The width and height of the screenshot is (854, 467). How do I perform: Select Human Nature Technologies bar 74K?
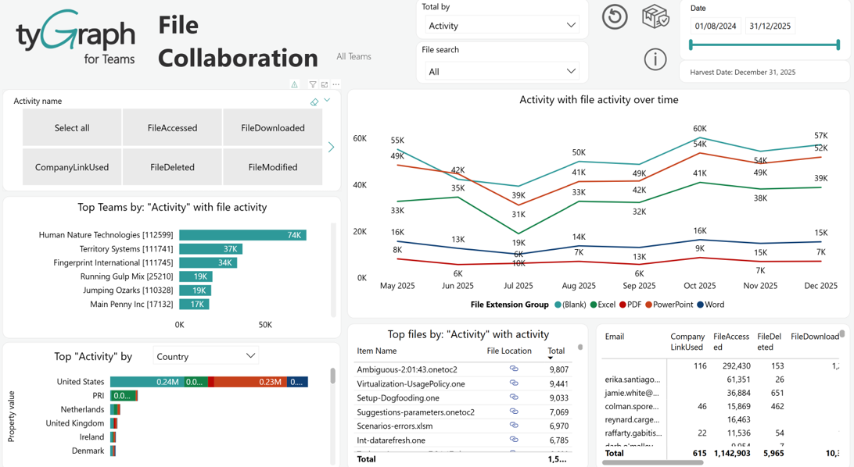[243, 235]
